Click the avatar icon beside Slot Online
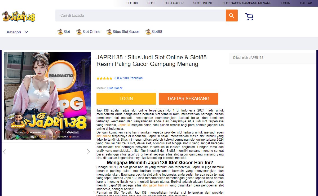The width and height of the screenshot is (318, 196). pos(79,32)
